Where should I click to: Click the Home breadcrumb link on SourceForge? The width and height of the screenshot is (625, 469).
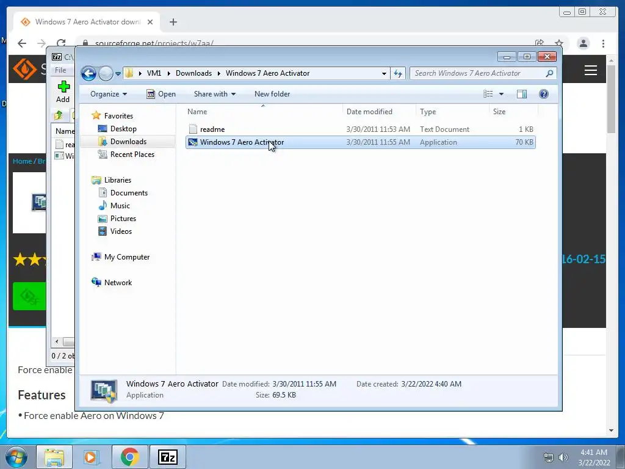(22, 161)
